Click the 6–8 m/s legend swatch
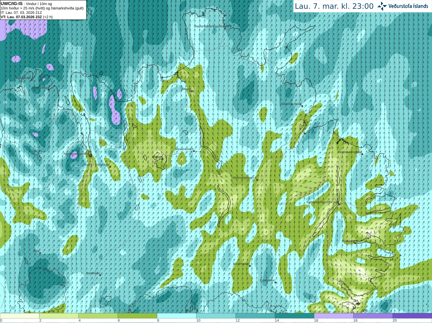Screen dimensions: 432x323 coord(137,316)
